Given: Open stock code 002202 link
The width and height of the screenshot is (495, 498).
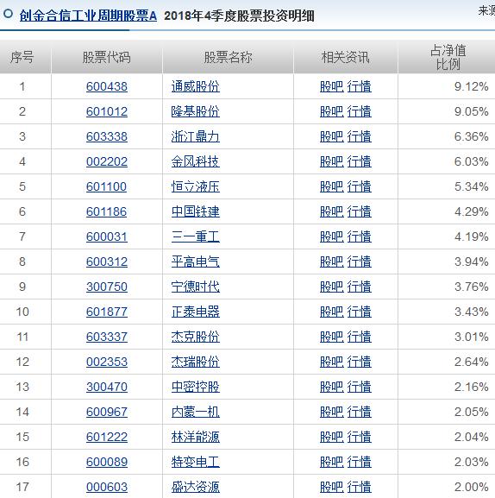Looking at the screenshot, I should (107, 161).
